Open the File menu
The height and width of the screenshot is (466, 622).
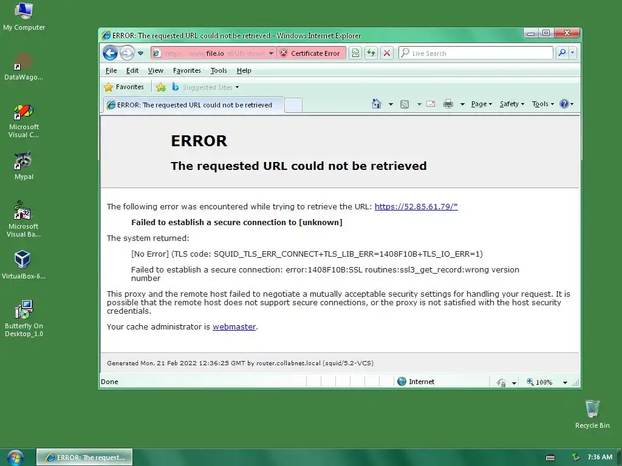(x=111, y=70)
